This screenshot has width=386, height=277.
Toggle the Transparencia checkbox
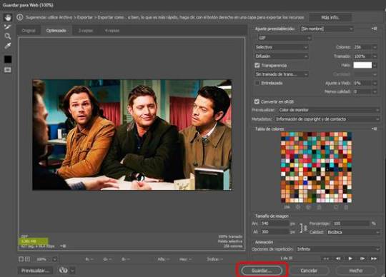tap(257, 65)
